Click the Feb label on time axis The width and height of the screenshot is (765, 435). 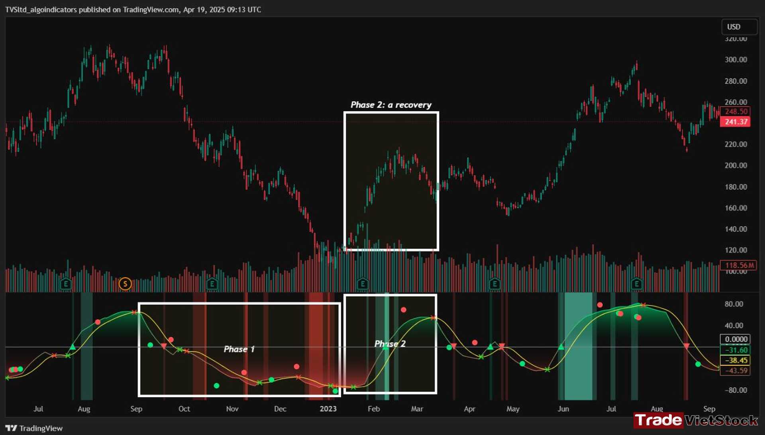(x=374, y=409)
